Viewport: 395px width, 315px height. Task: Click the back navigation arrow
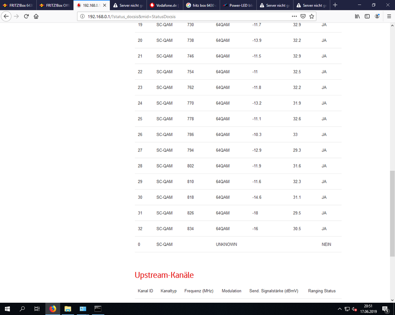tap(6, 16)
